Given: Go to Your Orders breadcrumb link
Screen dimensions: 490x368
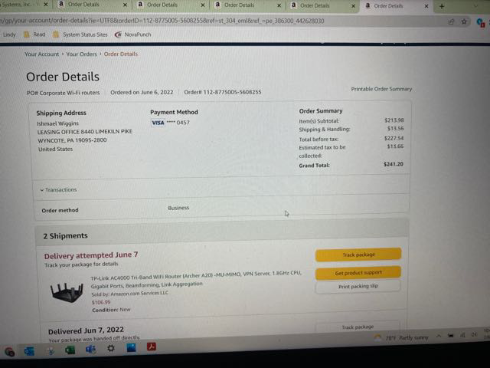Looking at the screenshot, I should pos(82,54).
